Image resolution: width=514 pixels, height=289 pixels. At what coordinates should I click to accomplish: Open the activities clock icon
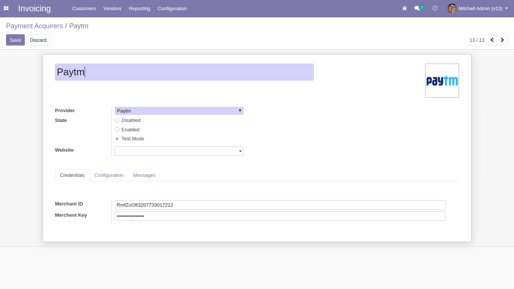(x=435, y=8)
